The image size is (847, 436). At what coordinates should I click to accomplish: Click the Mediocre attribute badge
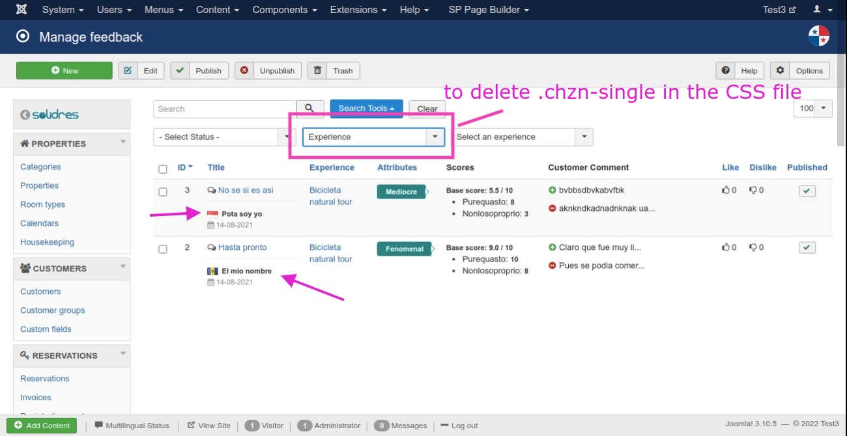401,192
